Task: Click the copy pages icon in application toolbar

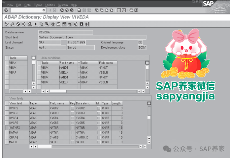Action: tap(41, 24)
